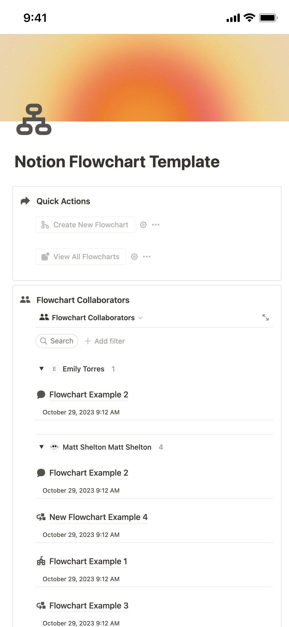
Task: Collapse the Emily Torres group
Action: coord(41,369)
